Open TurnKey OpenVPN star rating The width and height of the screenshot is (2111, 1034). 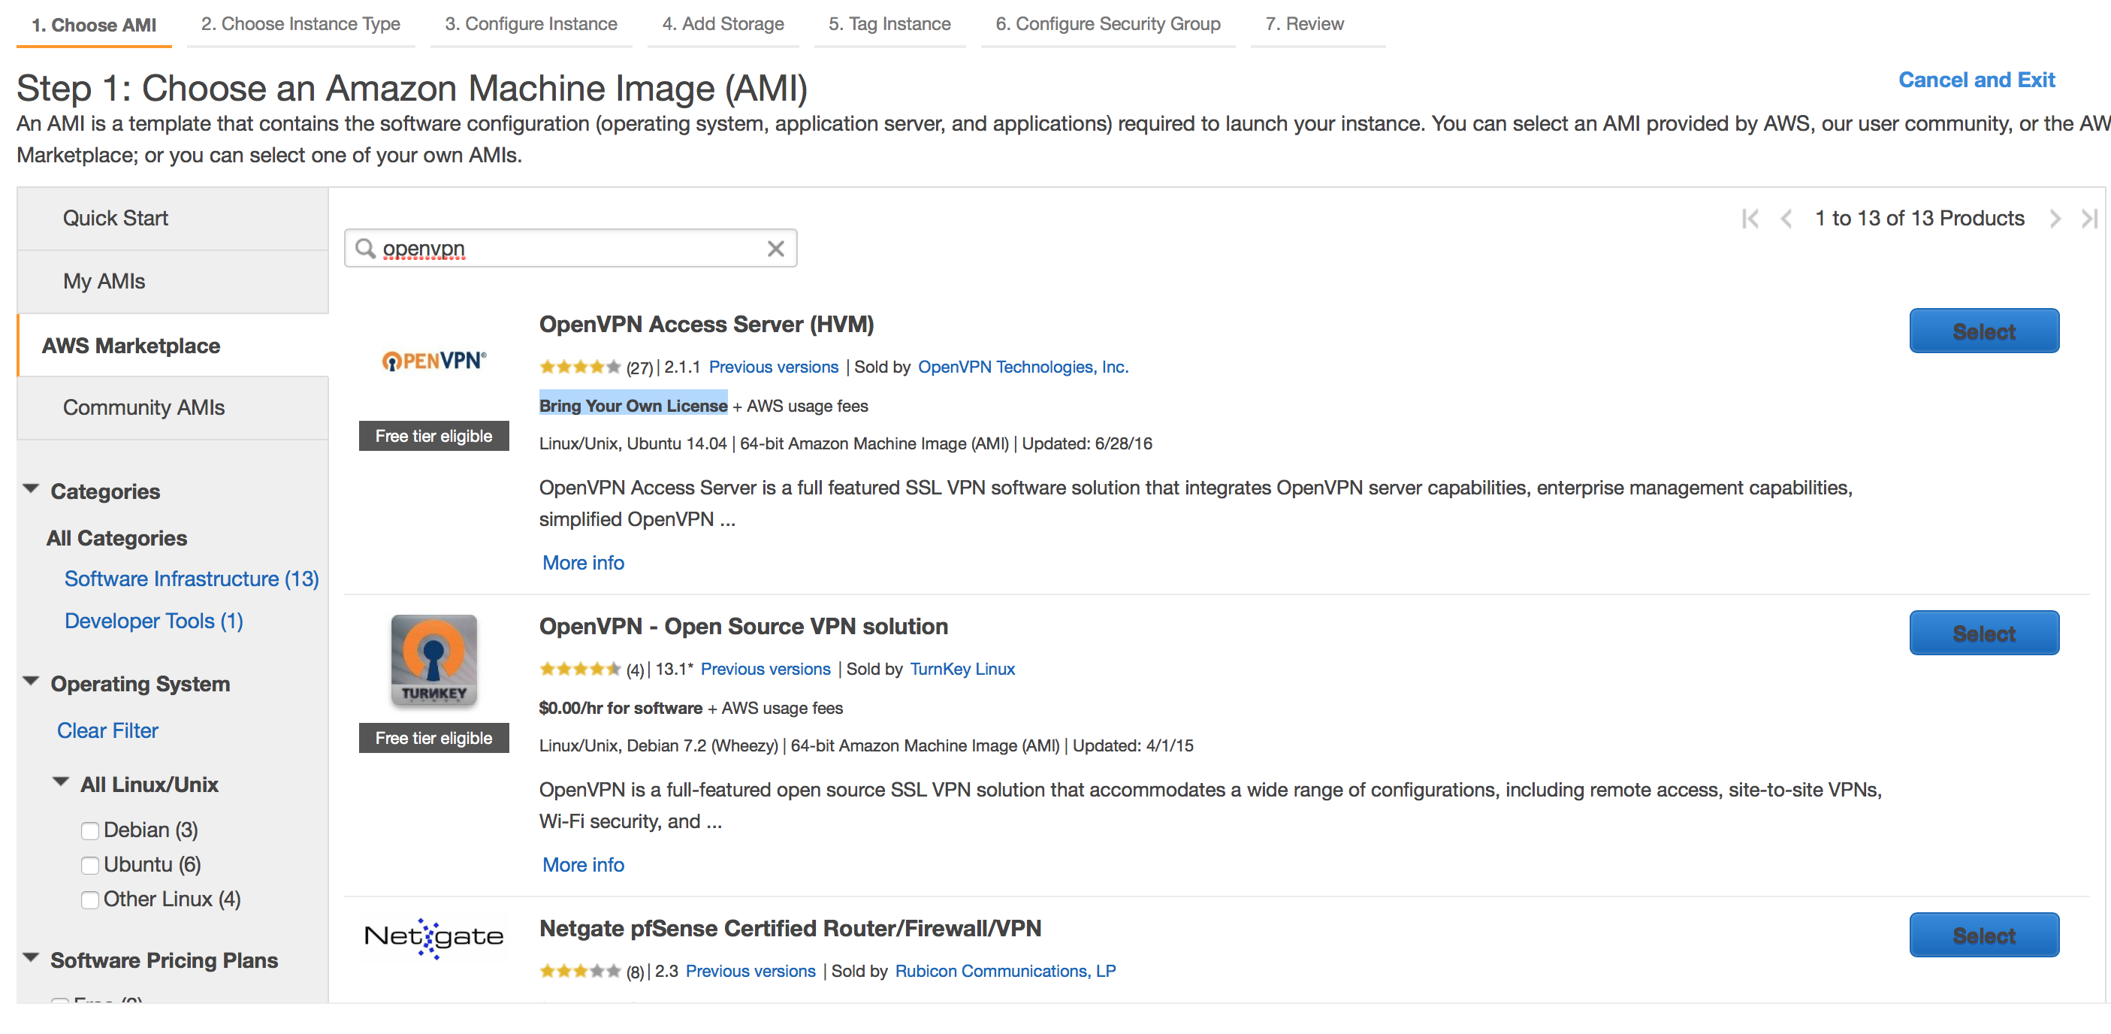(x=579, y=669)
